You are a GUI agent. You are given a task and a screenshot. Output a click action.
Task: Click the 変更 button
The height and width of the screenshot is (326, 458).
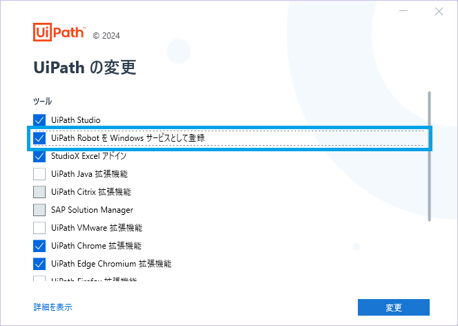coord(394,307)
